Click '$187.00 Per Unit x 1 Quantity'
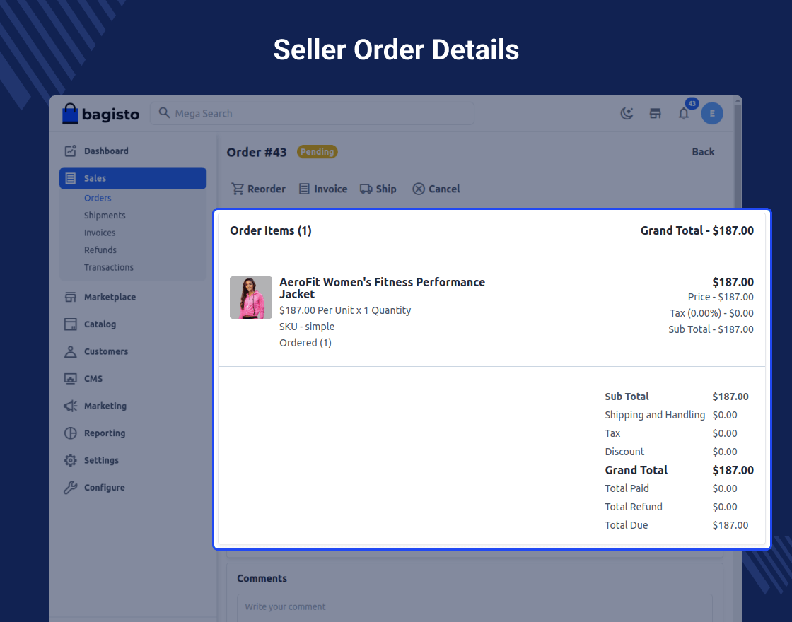 point(345,310)
